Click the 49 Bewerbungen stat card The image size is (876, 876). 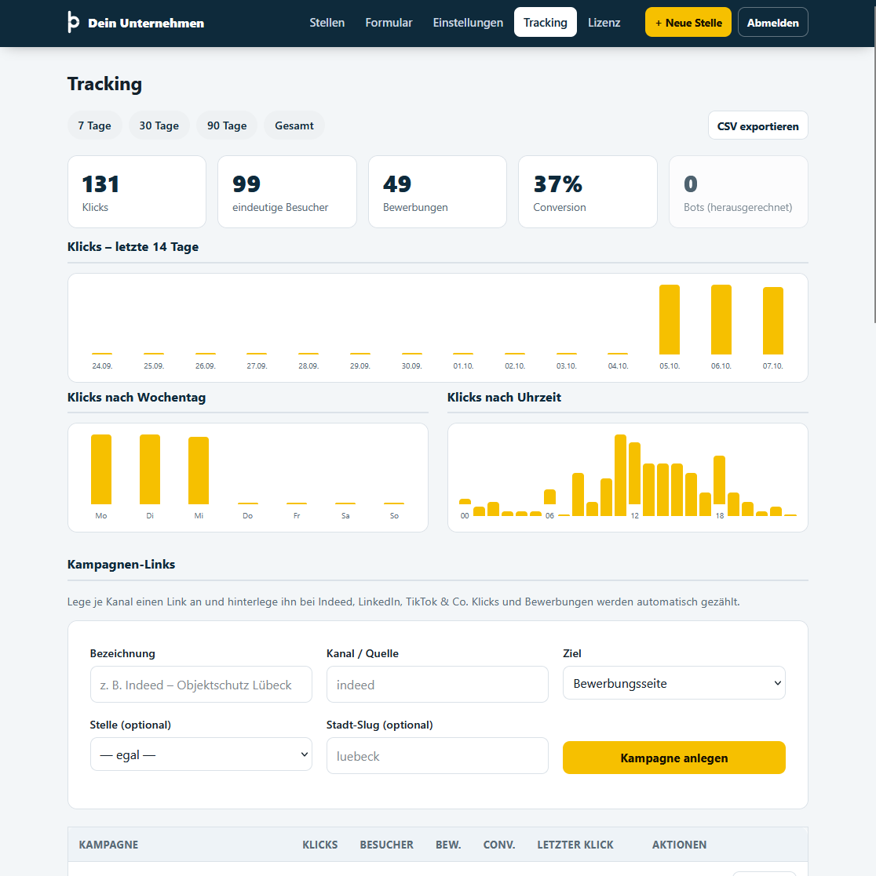click(438, 191)
